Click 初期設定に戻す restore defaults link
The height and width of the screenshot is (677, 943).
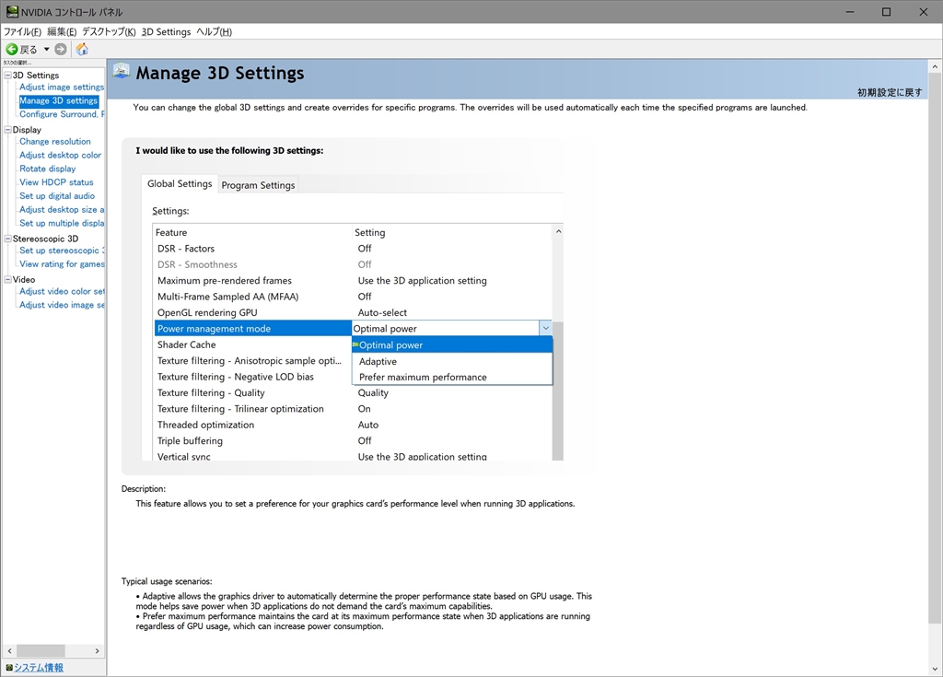890,92
